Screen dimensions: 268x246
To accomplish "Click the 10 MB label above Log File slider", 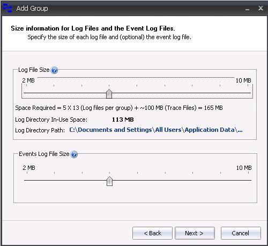I will [x=243, y=80].
